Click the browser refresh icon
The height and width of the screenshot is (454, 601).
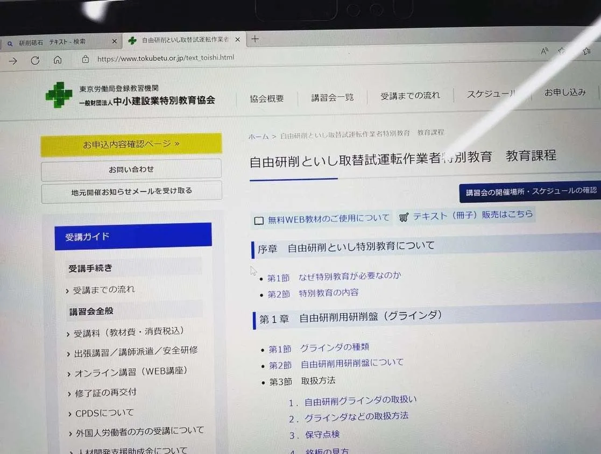[35, 61]
